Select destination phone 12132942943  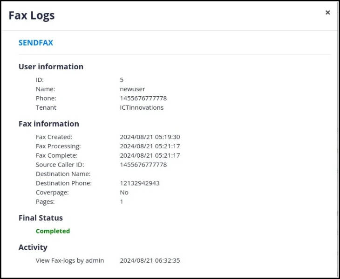click(140, 183)
